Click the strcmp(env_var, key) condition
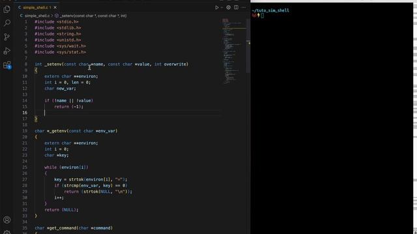 (x=91, y=186)
